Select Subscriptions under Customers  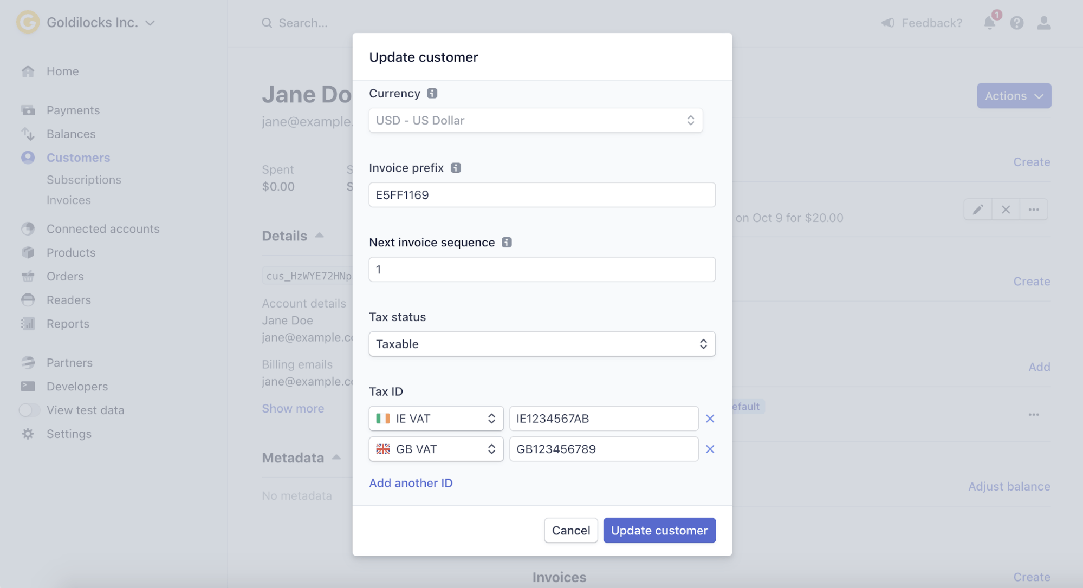click(x=84, y=179)
